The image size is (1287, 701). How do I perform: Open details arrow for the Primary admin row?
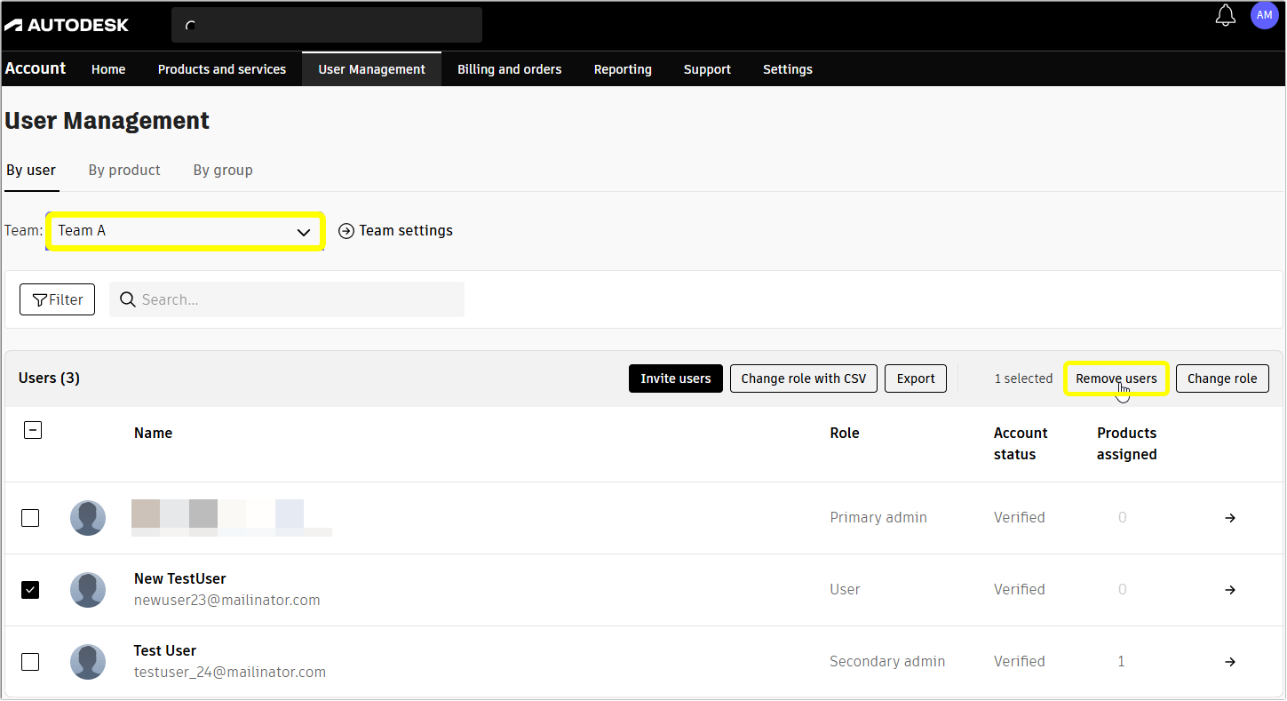[x=1229, y=517]
